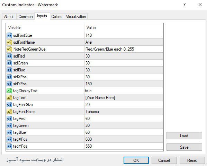
Task: Open the Visualization tab
Action: coord(76,17)
